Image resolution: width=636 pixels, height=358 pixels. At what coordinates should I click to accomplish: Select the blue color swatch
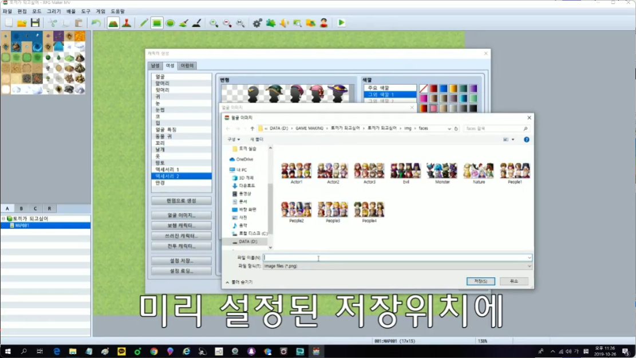(x=443, y=88)
